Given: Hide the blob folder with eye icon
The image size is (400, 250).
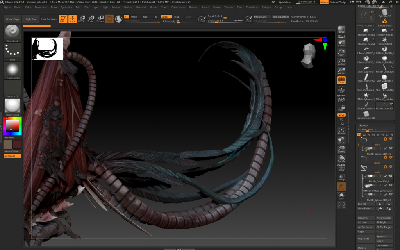Looking at the screenshot, I should [x=391, y=139].
